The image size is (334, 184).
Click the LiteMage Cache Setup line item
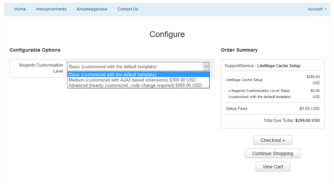tap(244, 80)
